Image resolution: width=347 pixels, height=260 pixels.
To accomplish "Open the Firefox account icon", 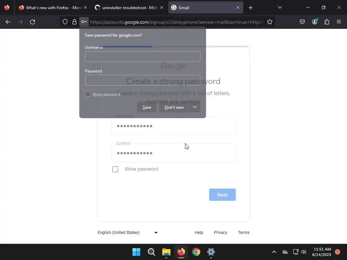I will coord(314,22).
